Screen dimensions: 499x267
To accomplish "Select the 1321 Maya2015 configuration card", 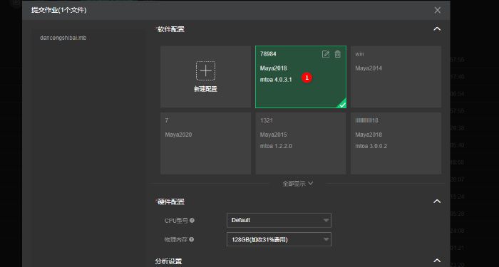I will pos(301,143).
